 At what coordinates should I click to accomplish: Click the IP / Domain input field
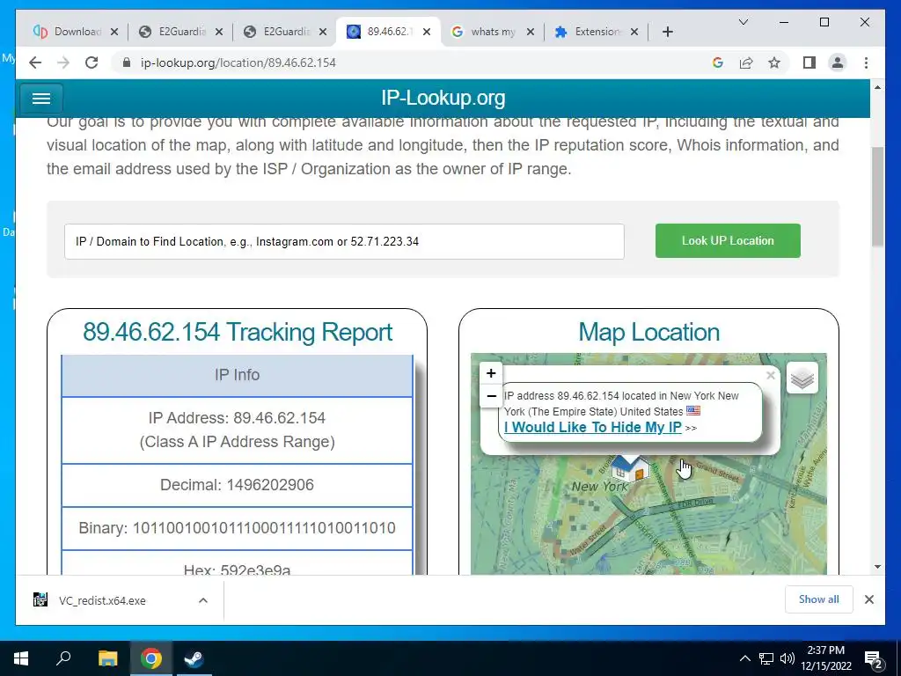click(344, 241)
